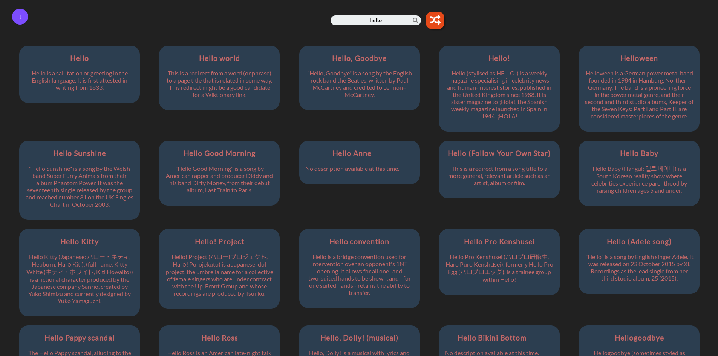Image resolution: width=718 pixels, height=356 pixels.
Task: Open the "Hello (Adele song)" card title
Action: click(x=639, y=242)
